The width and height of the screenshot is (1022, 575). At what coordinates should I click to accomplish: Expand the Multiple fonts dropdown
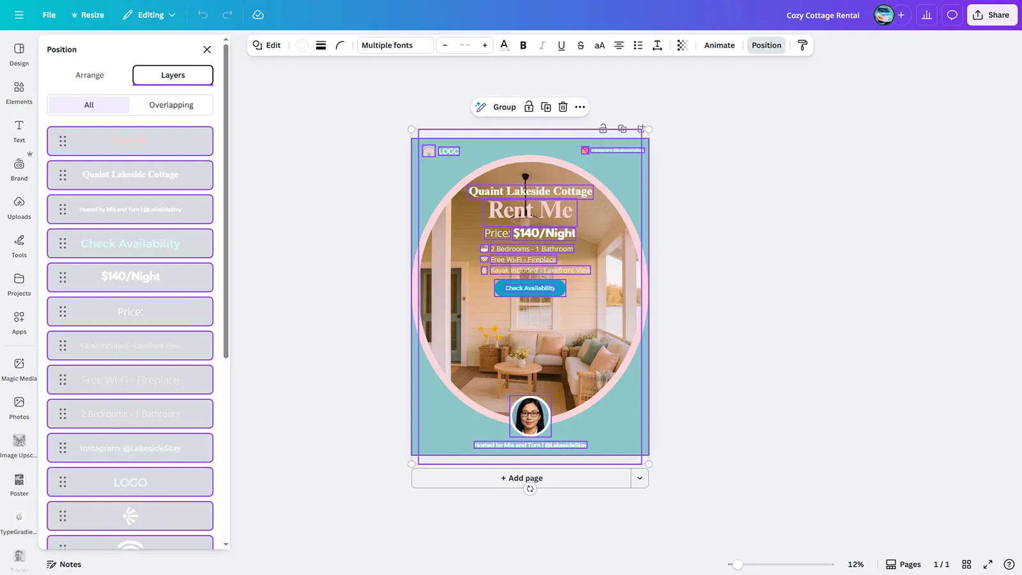tap(394, 45)
